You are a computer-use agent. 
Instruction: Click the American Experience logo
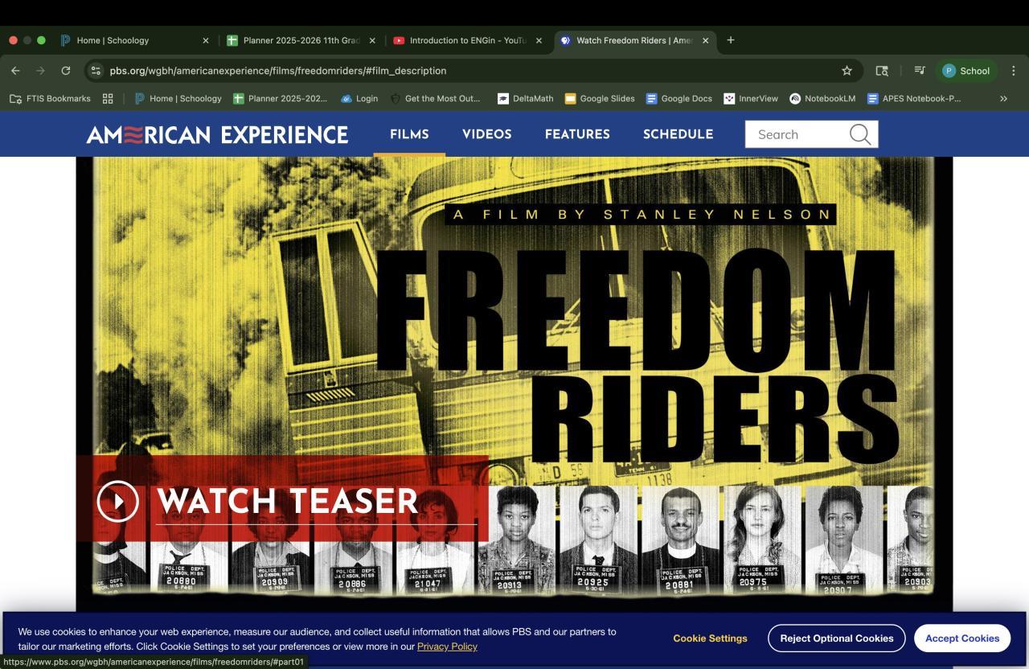tap(217, 134)
